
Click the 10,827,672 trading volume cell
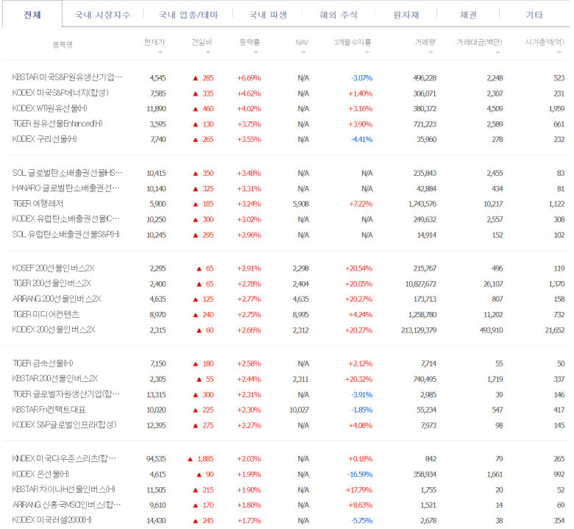click(x=421, y=284)
